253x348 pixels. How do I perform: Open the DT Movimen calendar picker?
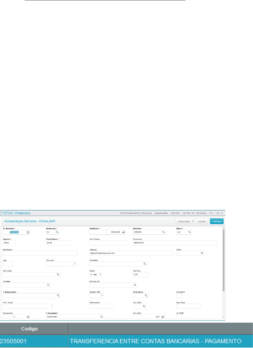28,232
